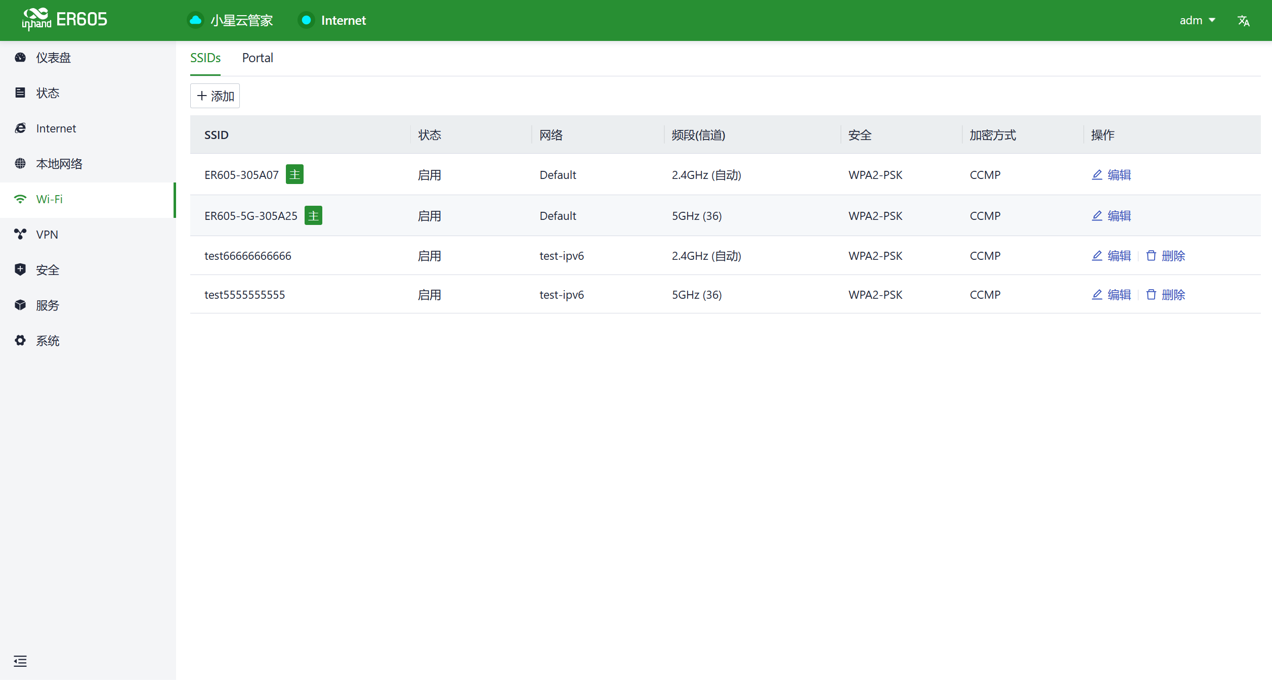Viewport: 1272px width, 688px height.
Task: Click test-ipv6 network in test5555555555 row
Action: click(562, 295)
